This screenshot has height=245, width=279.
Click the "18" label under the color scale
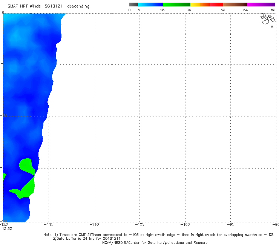(x=162, y=10)
